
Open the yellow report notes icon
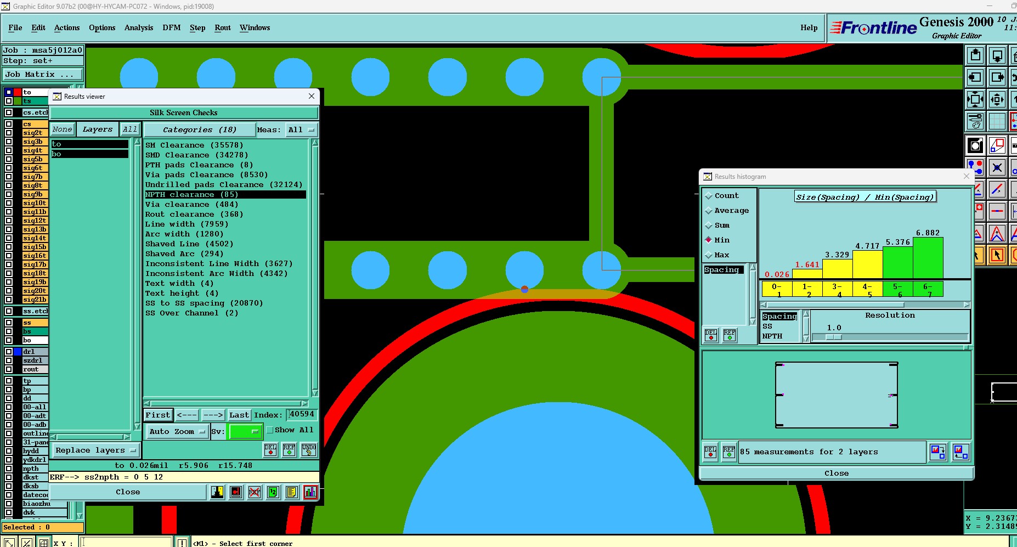pyautogui.click(x=292, y=492)
